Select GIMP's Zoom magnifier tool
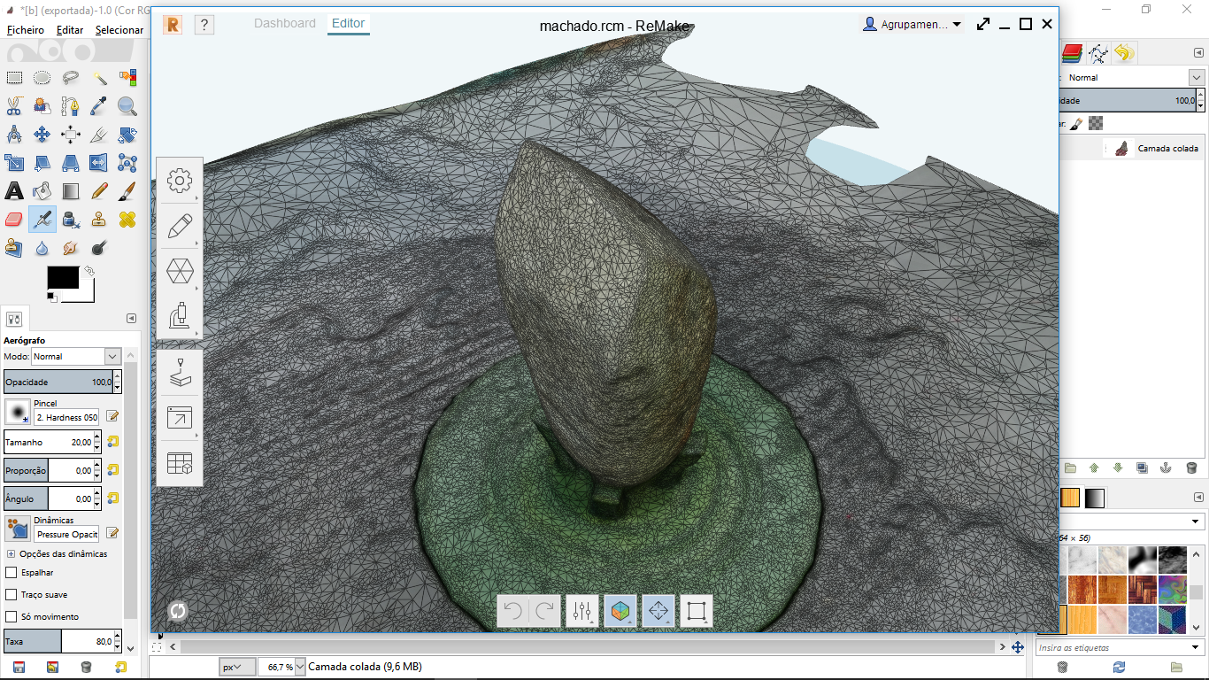The width and height of the screenshot is (1209, 680). 127,106
